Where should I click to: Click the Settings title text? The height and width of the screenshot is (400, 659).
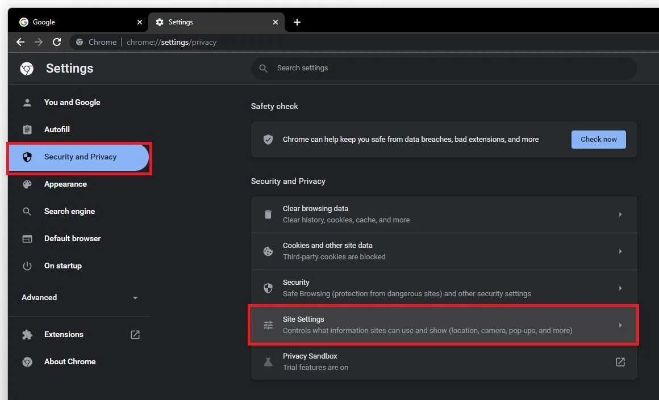pyautogui.click(x=70, y=69)
